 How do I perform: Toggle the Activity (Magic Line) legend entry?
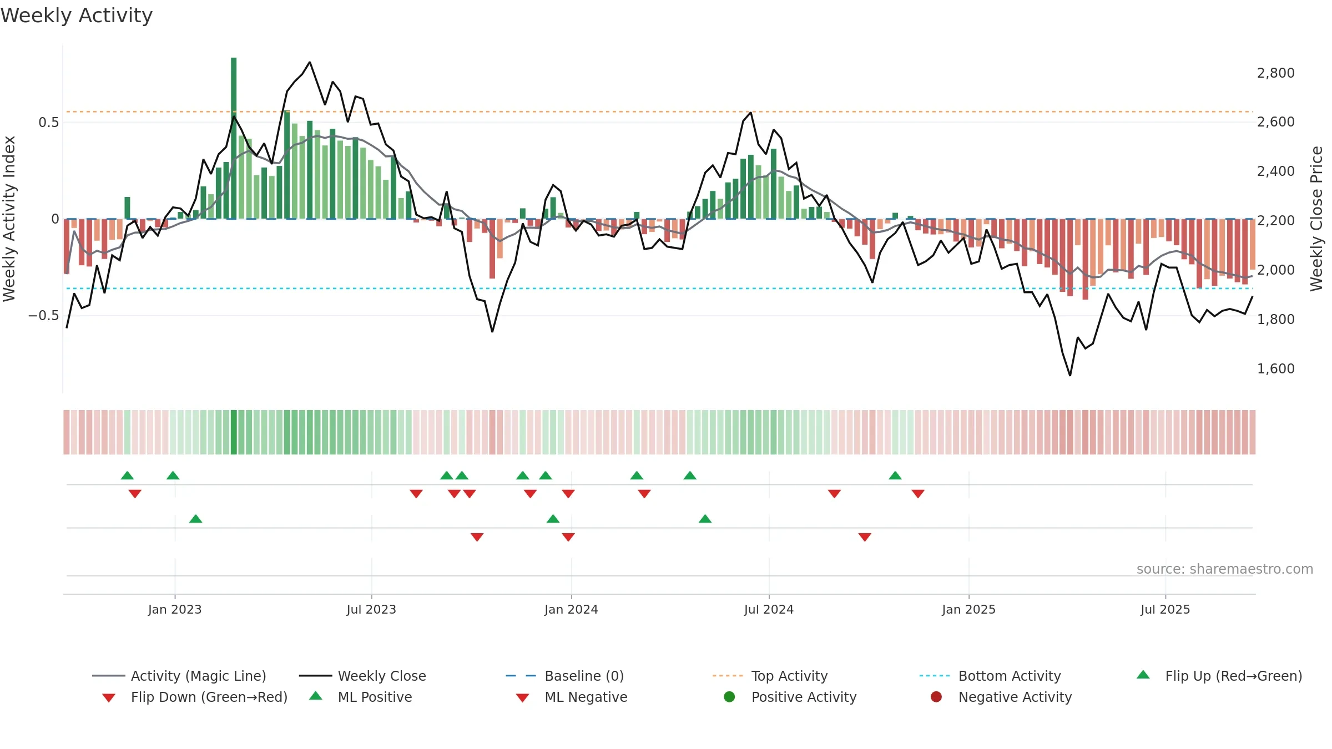pos(179,676)
